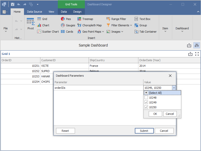Screen dimensions: 201x151
Task: Click the Undo arrow in the title bar
Action: pyautogui.click(x=19, y=4)
